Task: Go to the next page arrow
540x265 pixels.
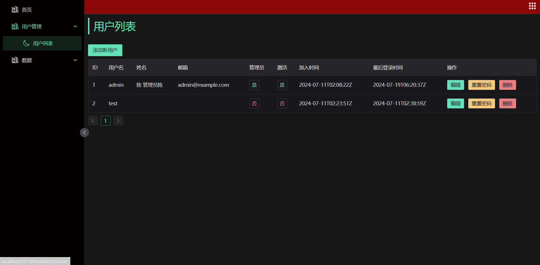Action: 118,121
